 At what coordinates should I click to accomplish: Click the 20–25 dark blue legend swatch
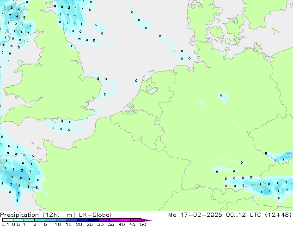click(x=83, y=220)
